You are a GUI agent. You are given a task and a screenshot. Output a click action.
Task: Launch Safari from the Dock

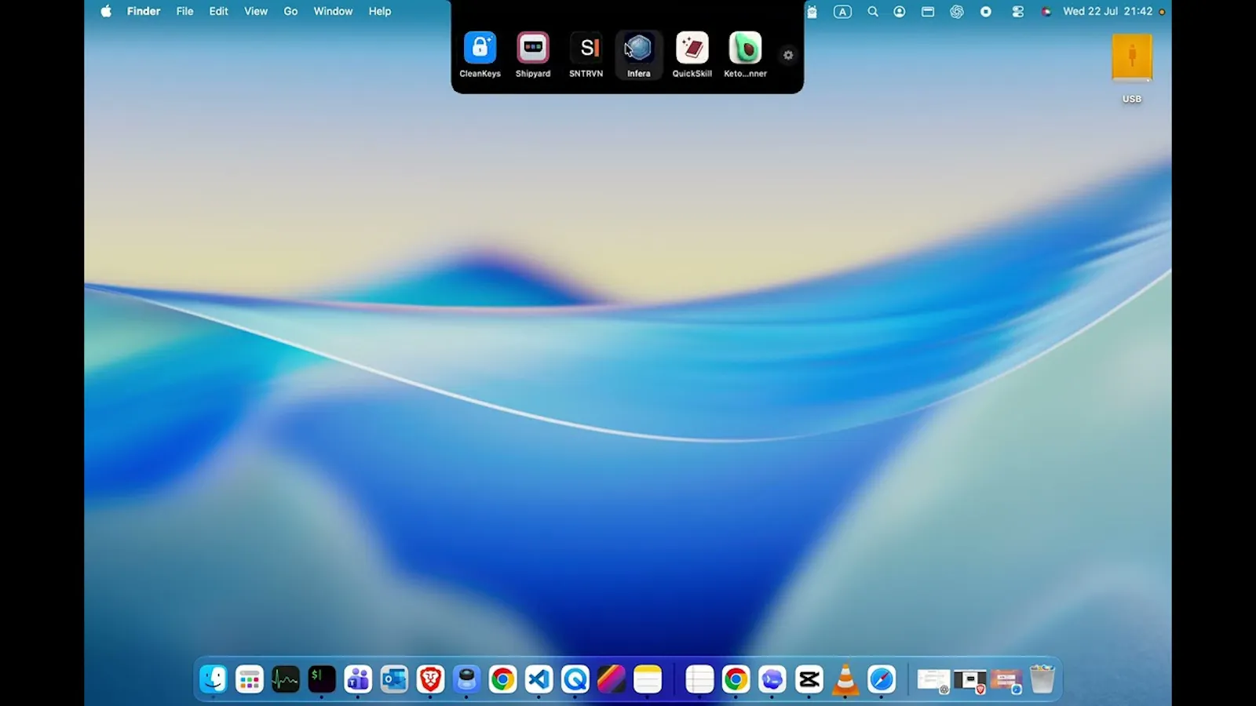click(x=882, y=679)
